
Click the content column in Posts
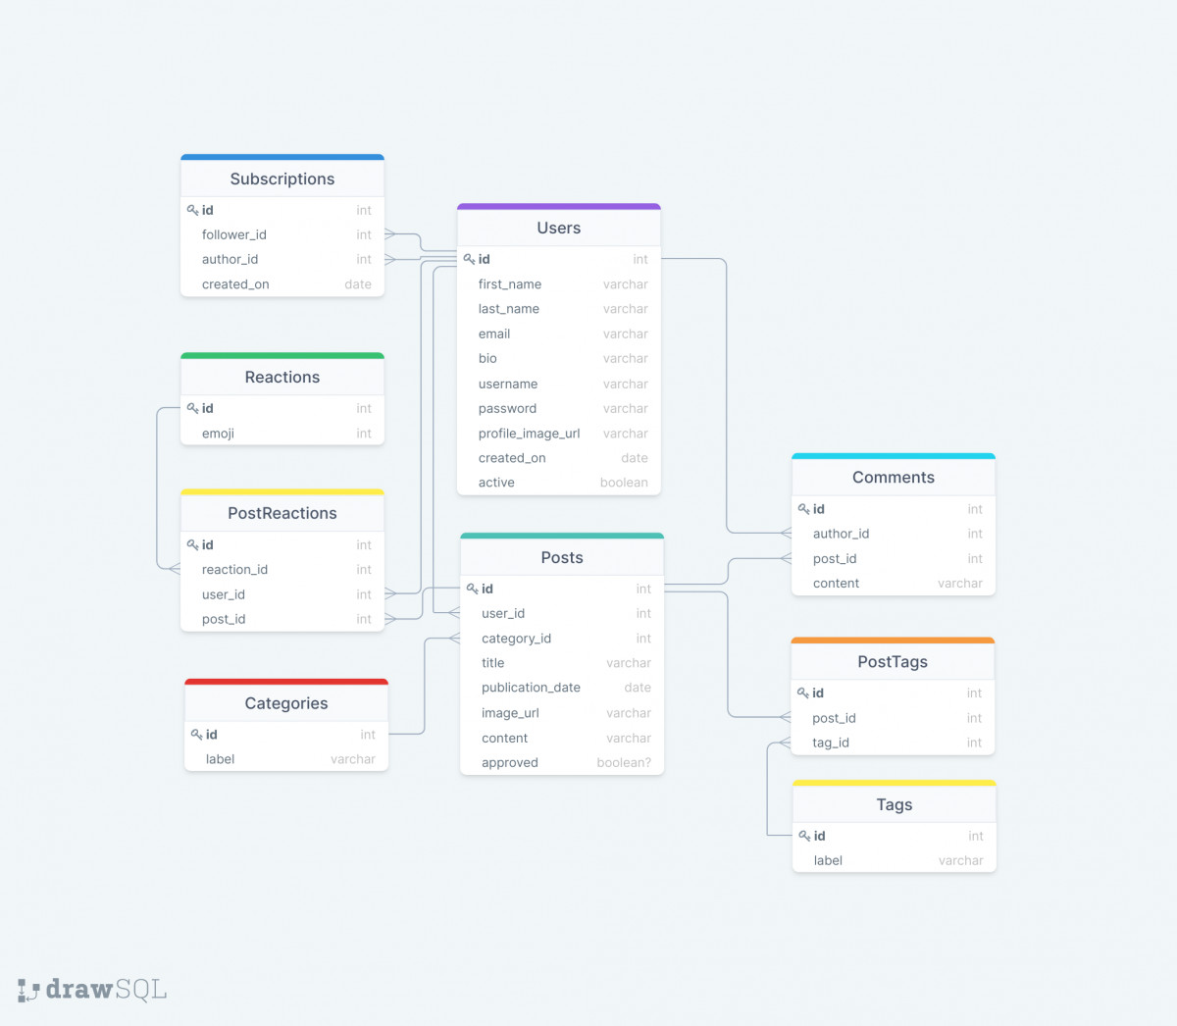click(562, 738)
